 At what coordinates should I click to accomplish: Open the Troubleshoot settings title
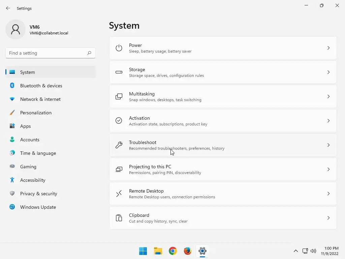tap(143, 142)
